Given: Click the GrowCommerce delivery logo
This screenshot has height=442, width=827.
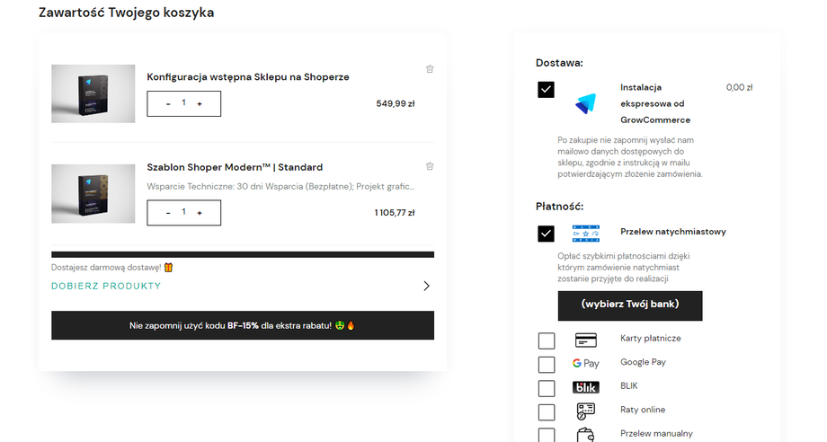Looking at the screenshot, I should [x=585, y=103].
